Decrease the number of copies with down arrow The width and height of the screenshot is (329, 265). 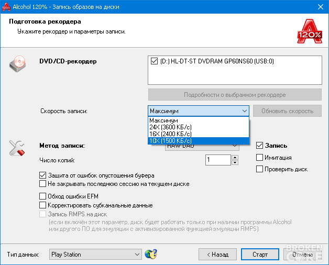pos(235,162)
